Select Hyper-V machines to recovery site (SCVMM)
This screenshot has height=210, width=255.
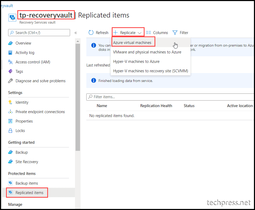pyautogui.click(x=150, y=71)
